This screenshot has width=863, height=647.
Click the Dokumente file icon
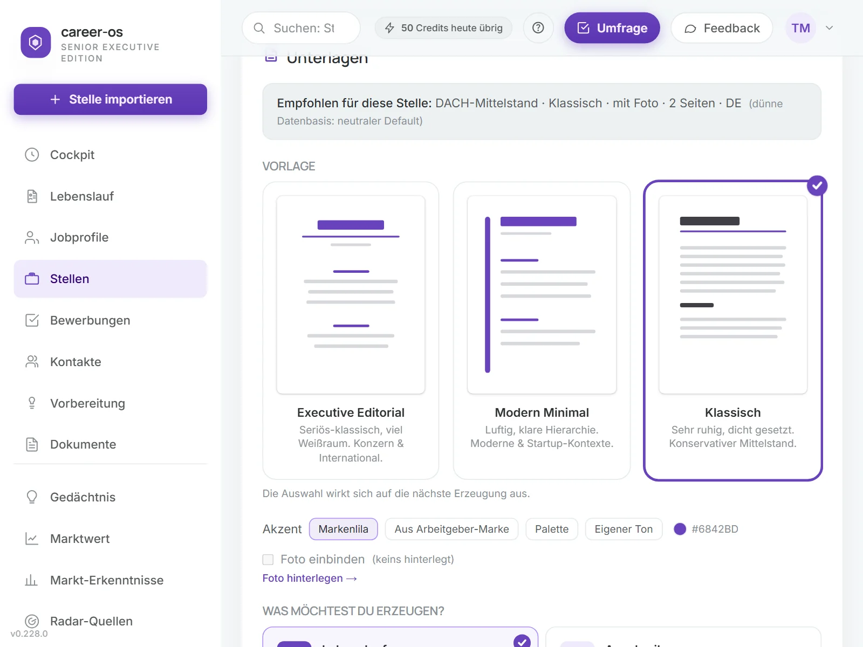[x=32, y=444]
